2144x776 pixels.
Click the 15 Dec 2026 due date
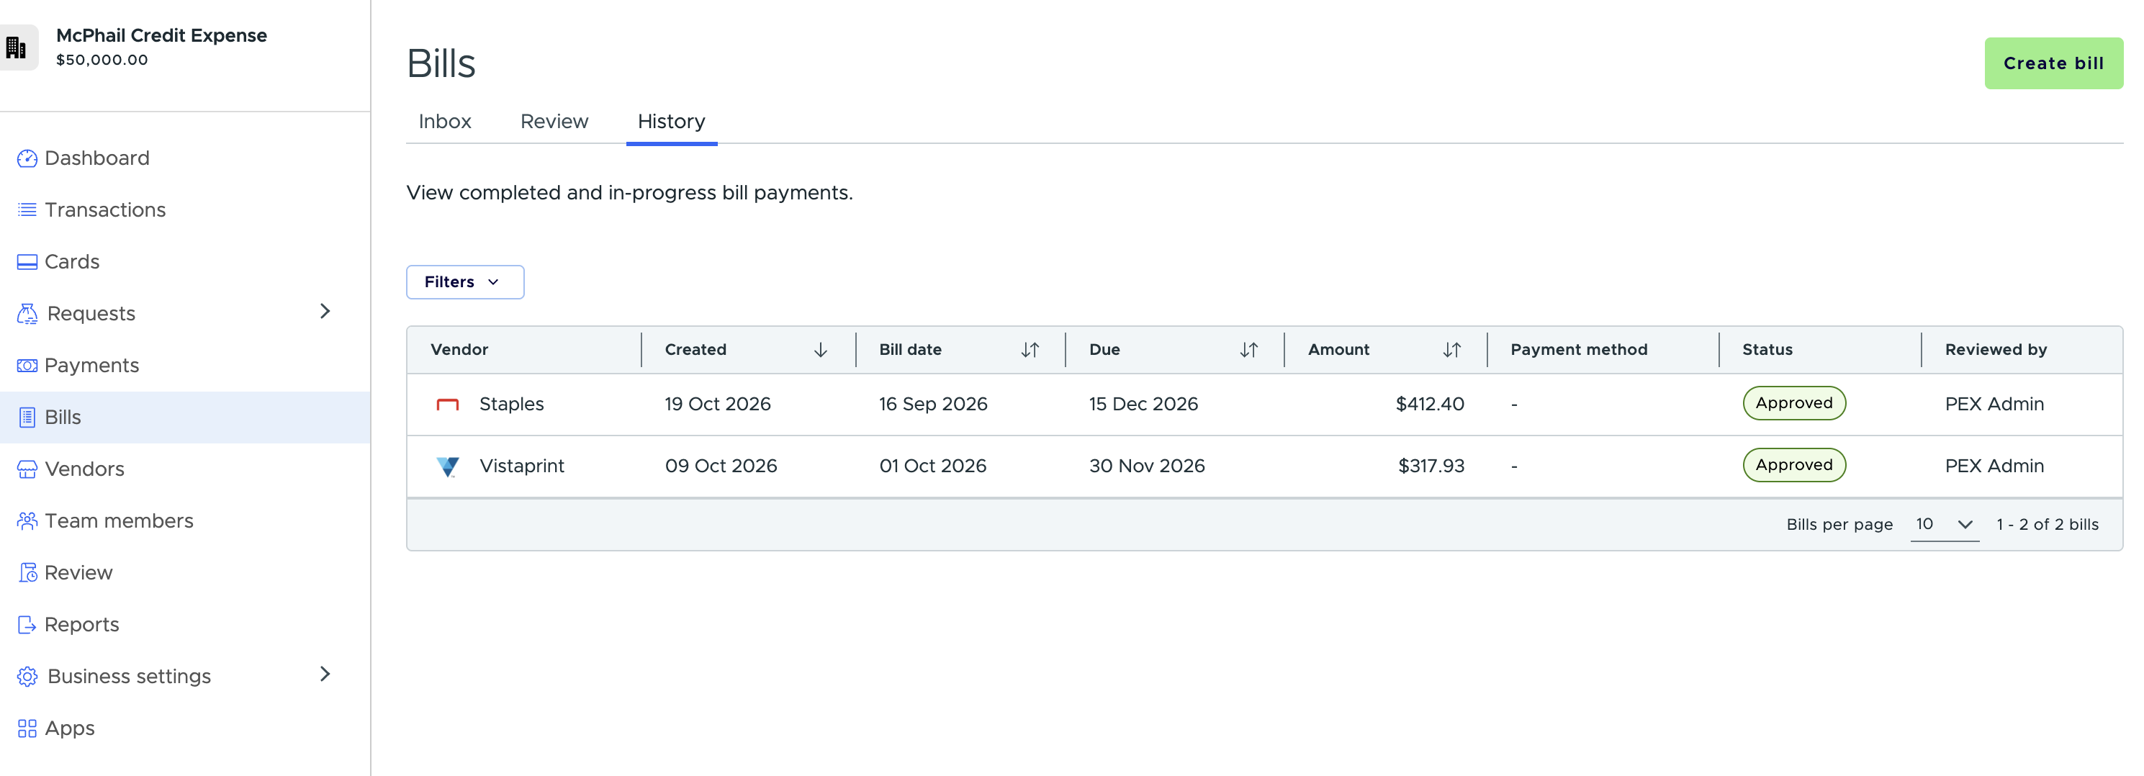coord(1143,405)
